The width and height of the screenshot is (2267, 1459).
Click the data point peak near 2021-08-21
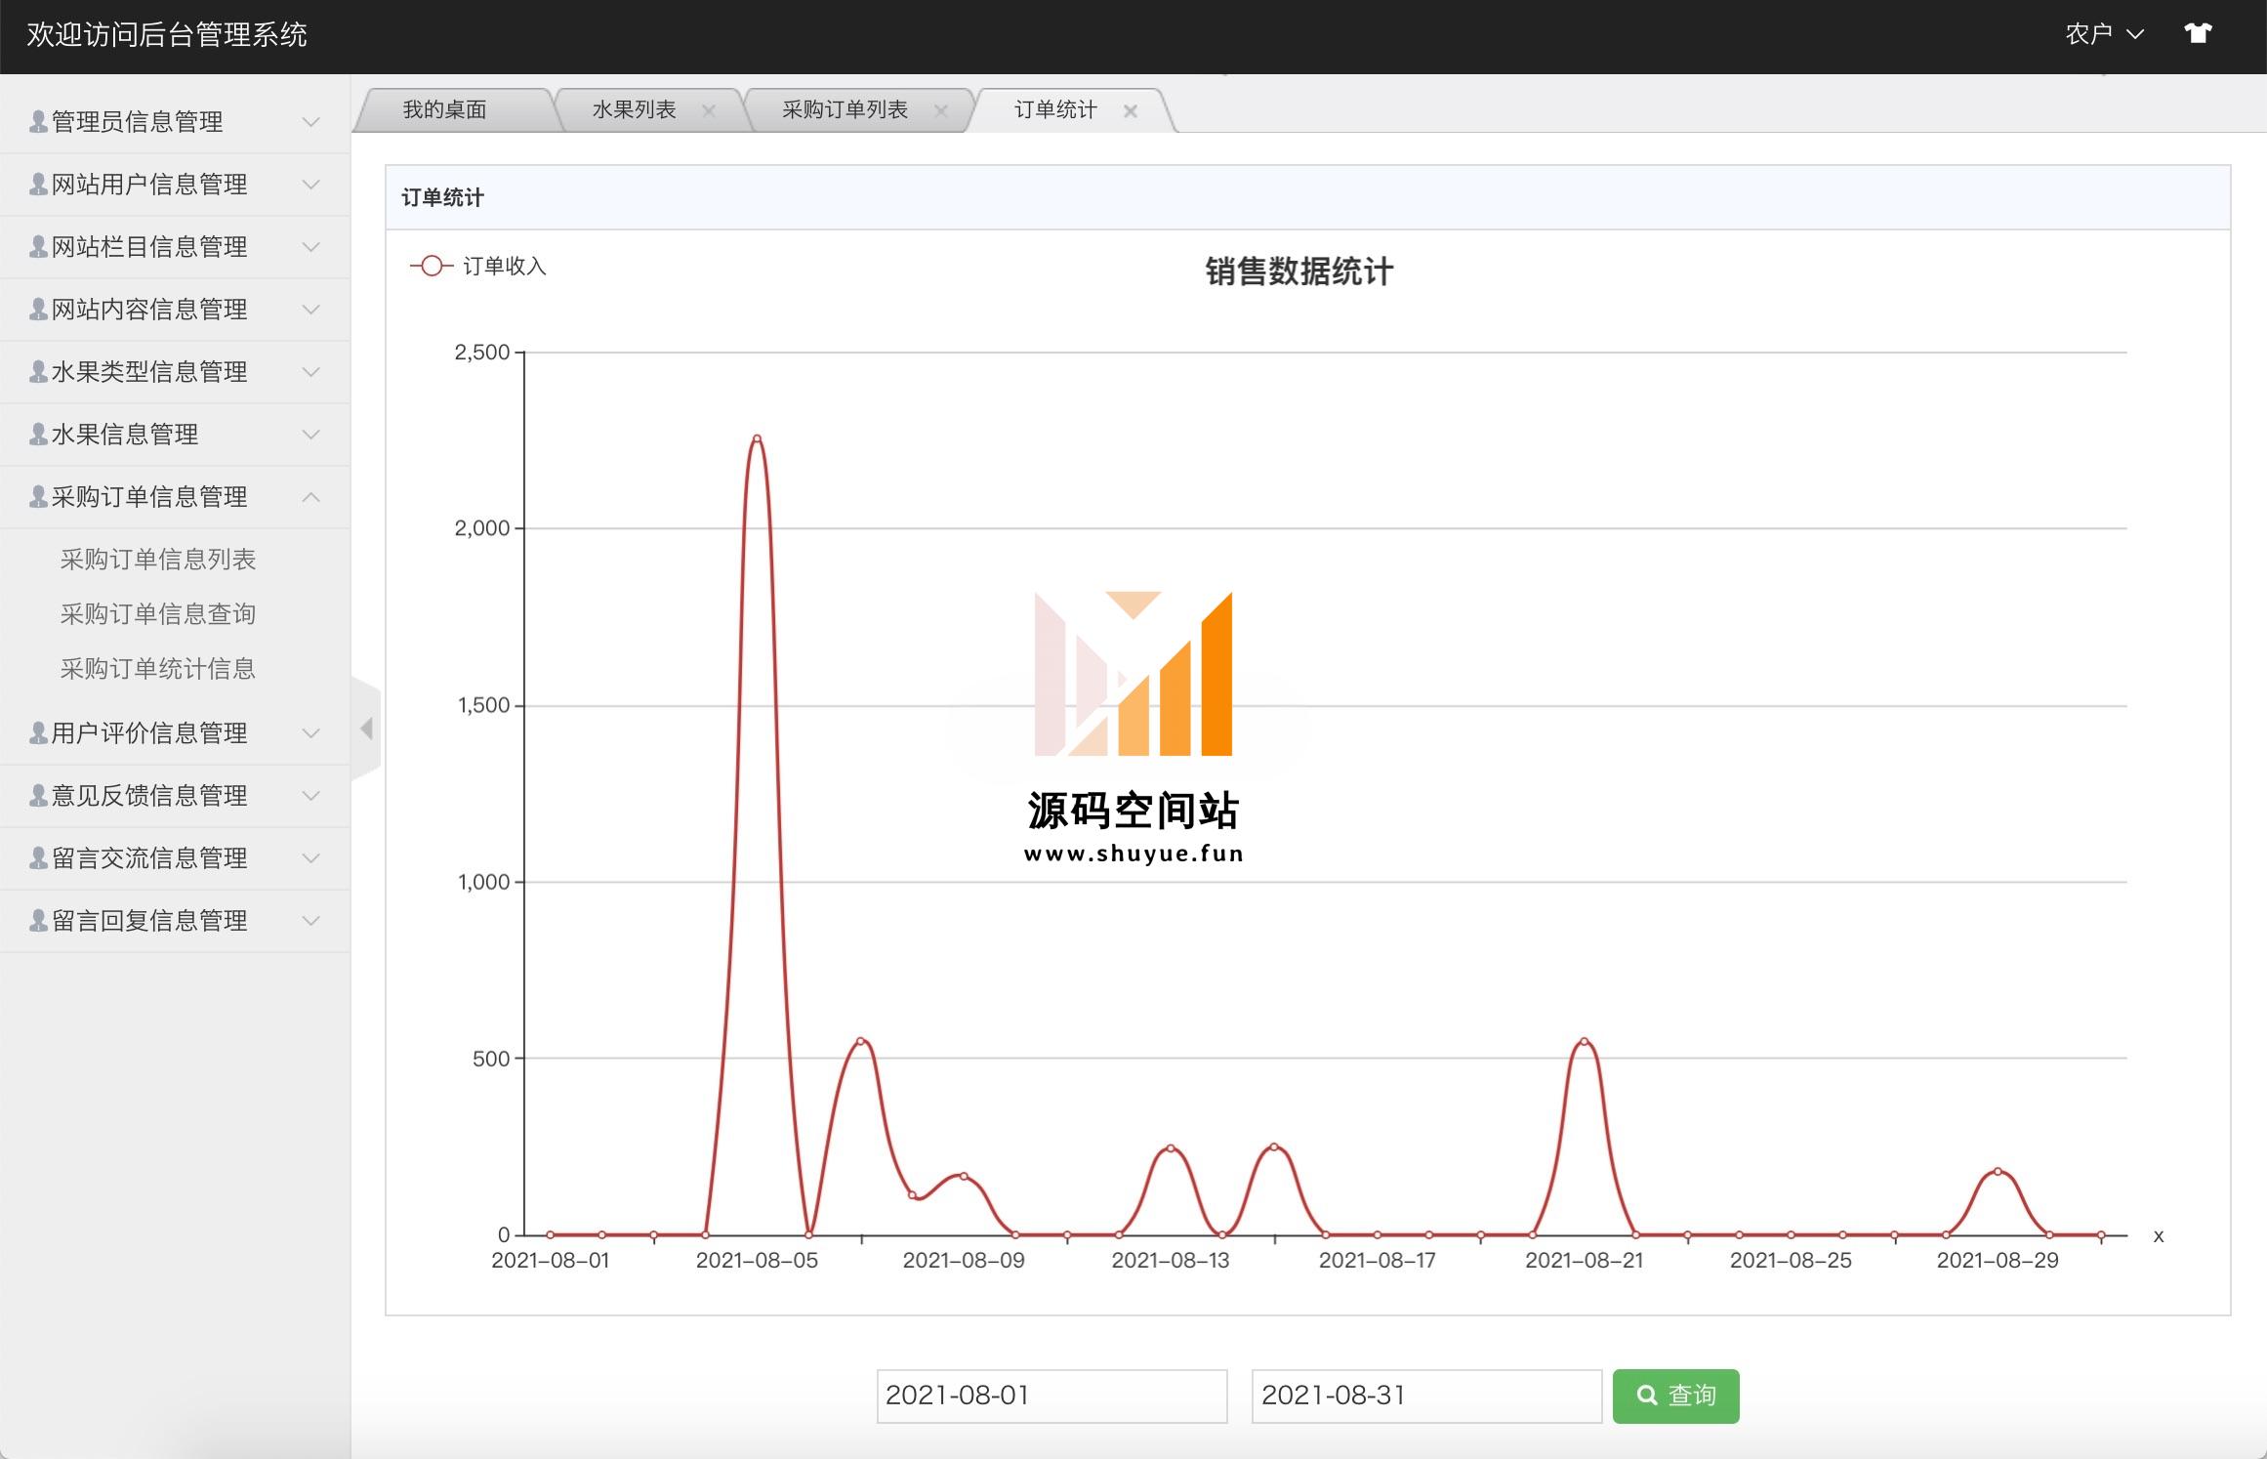tap(1584, 1041)
